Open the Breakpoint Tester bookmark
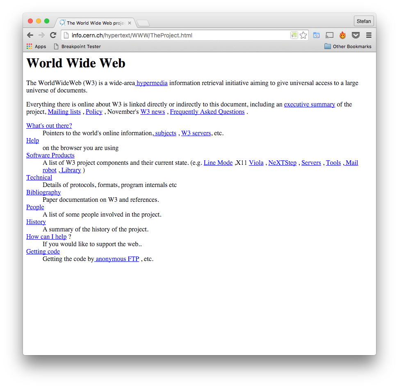Image resolution: width=399 pixels, height=388 pixels. (x=78, y=46)
